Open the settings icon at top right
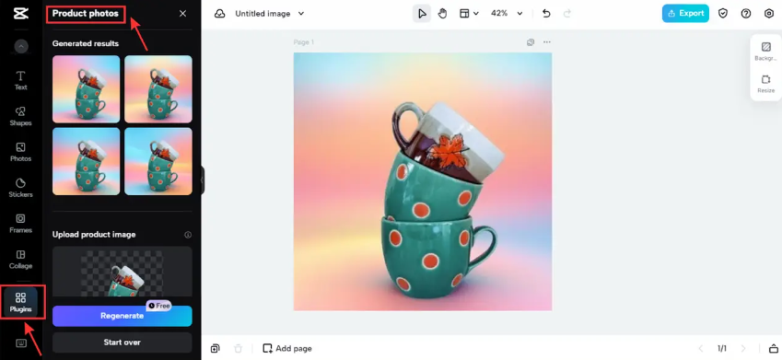This screenshot has height=360, width=782. pyautogui.click(x=768, y=14)
